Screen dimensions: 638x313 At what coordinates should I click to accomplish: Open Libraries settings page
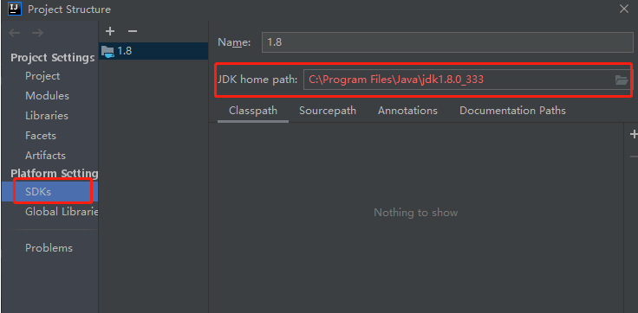point(47,116)
